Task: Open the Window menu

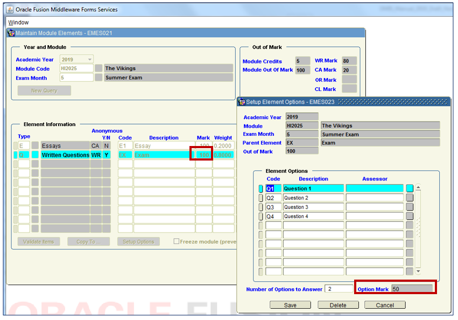Action: click(19, 23)
